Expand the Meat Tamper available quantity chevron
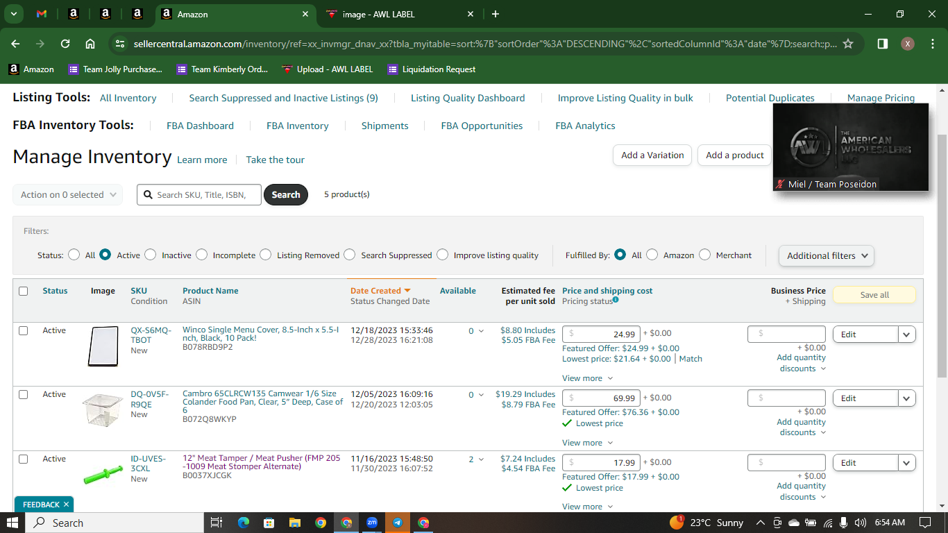Screen dimensions: 948x533 (x=482, y=459)
